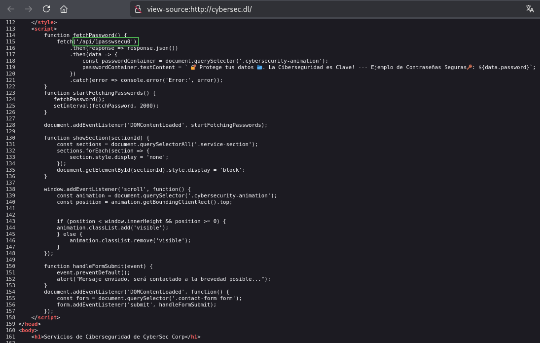Viewport: 540px width, 343px height.
Task: Open the translate page icon
Action: tap(530, 9)
